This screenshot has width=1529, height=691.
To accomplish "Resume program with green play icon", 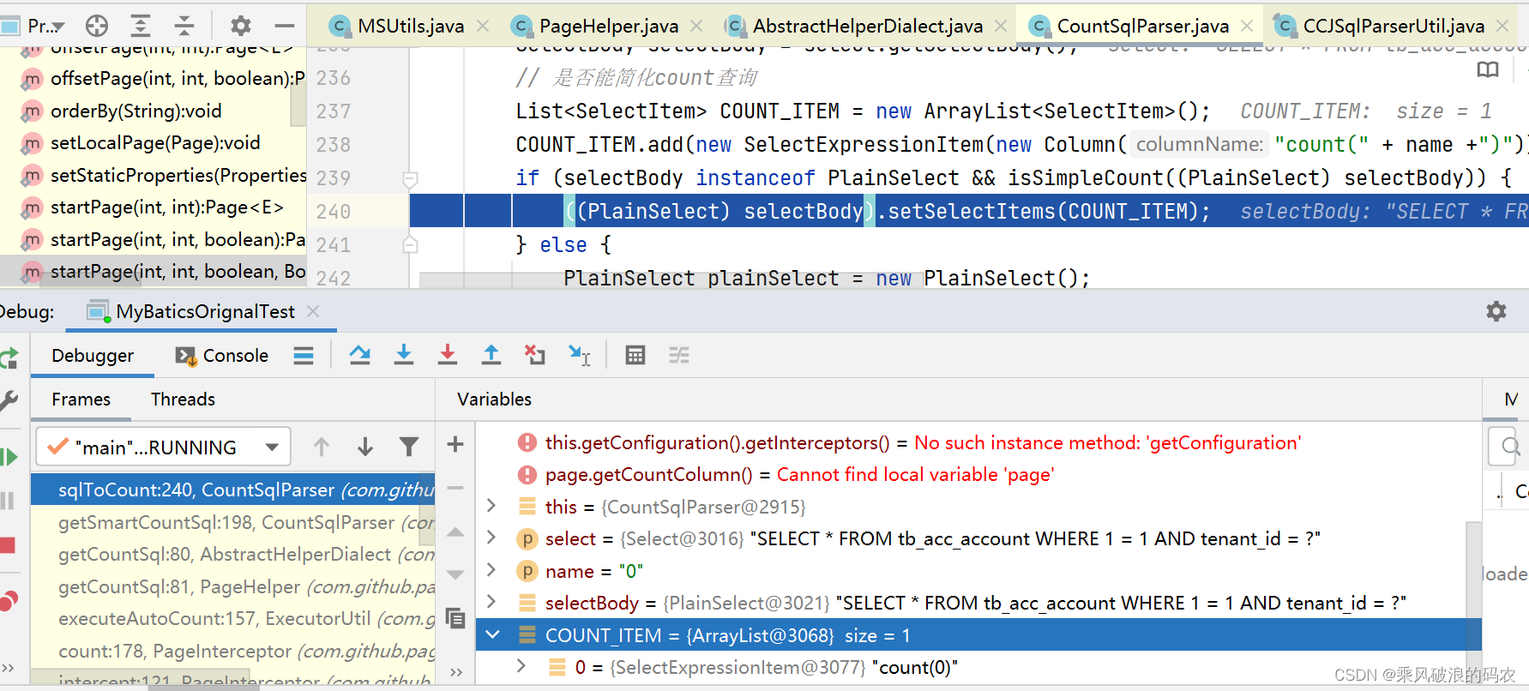I will 9,457.
